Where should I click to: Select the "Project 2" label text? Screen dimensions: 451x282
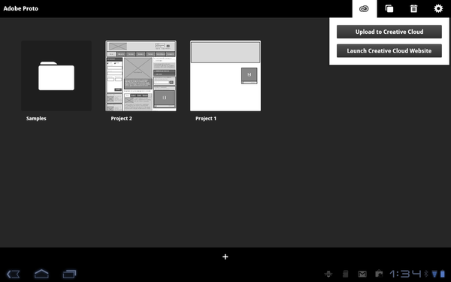(121, 118)
